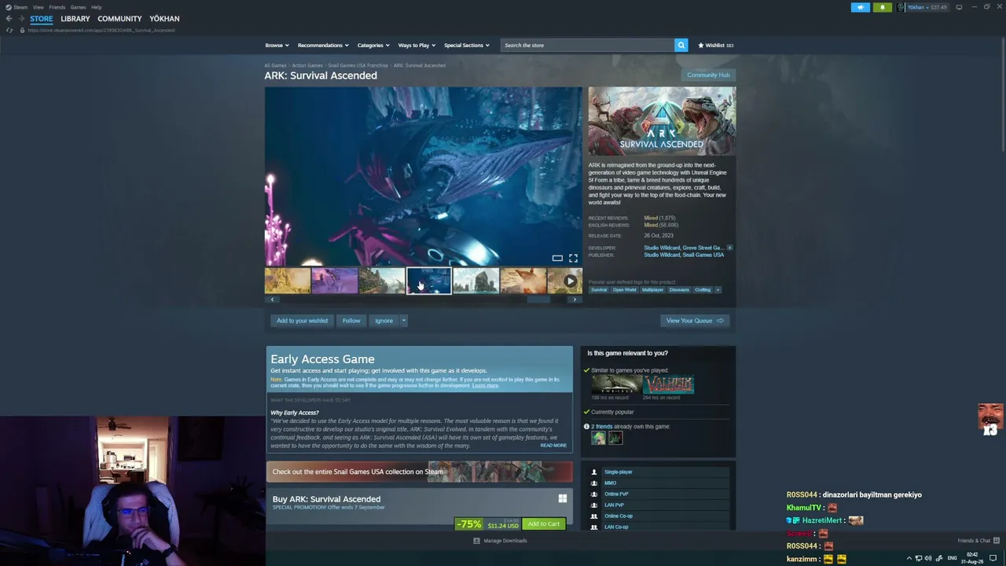Select the Multiplayer tag

(652, 290)
